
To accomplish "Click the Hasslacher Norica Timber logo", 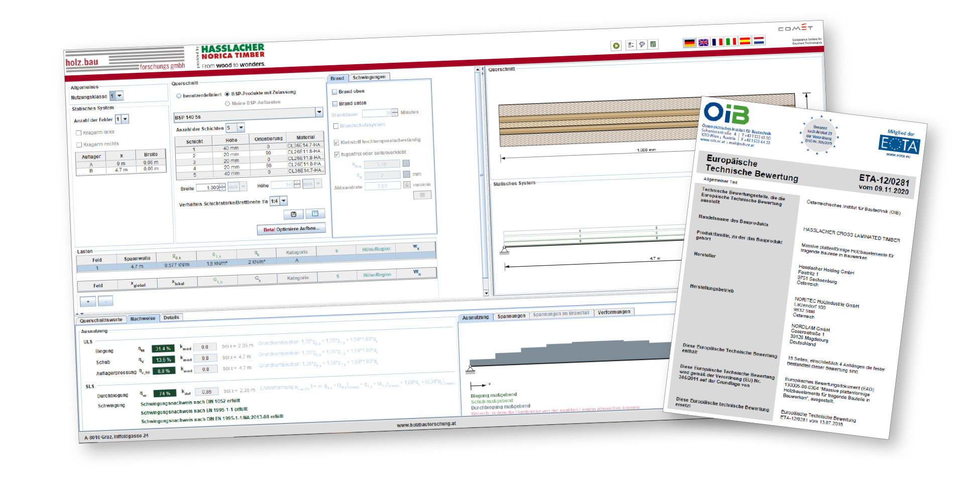I will [232, 56].
